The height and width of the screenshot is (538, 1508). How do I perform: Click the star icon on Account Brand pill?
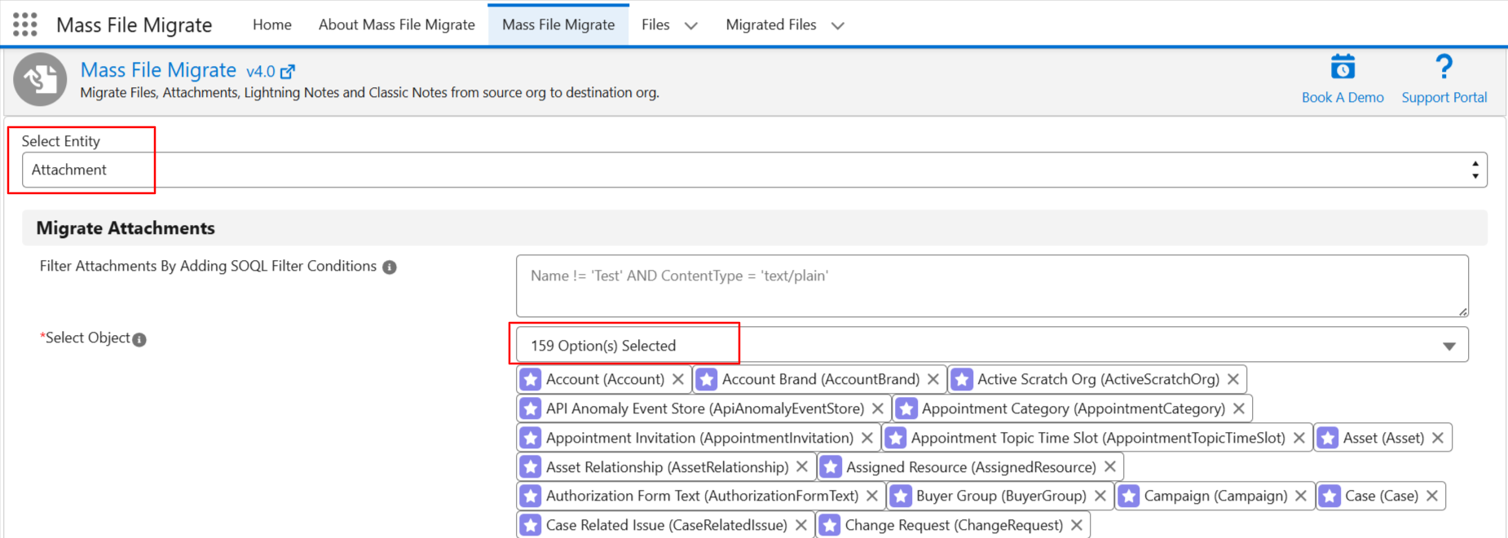tap(707, 379)
